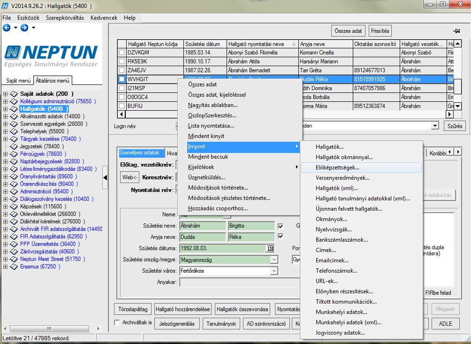Select OszlopSzerkesztés... from the context menu
Screen dimensions: 471x344
pos(212,115)
